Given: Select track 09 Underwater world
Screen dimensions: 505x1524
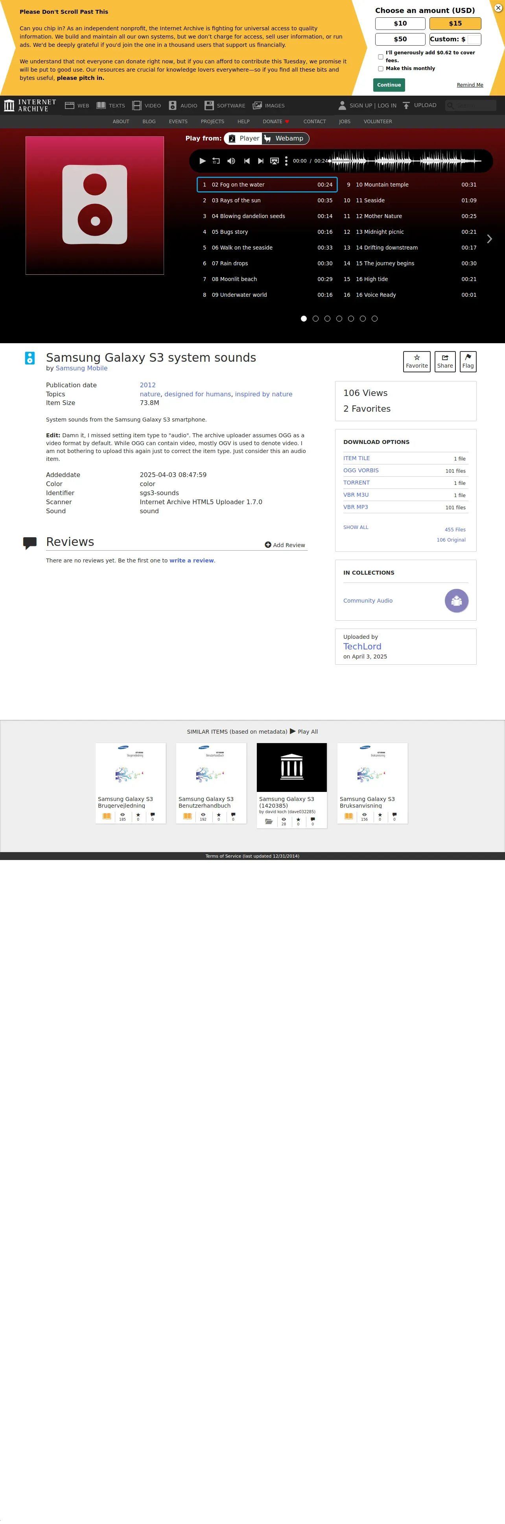Looking at the screenshot, I should tap(267, 295).
